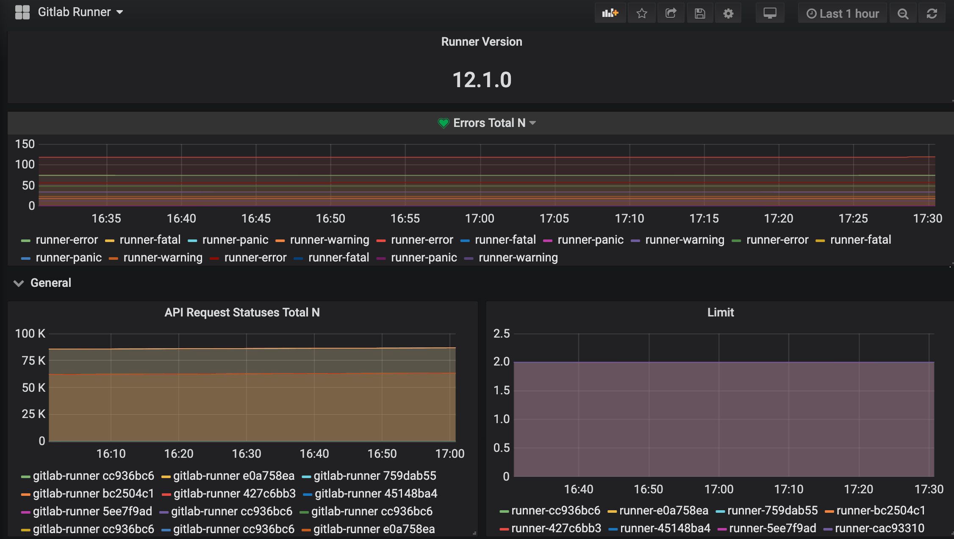
Task: Toggle gitlab-runner 759dab55 series in API legend
Action: (x=374, y=476)
